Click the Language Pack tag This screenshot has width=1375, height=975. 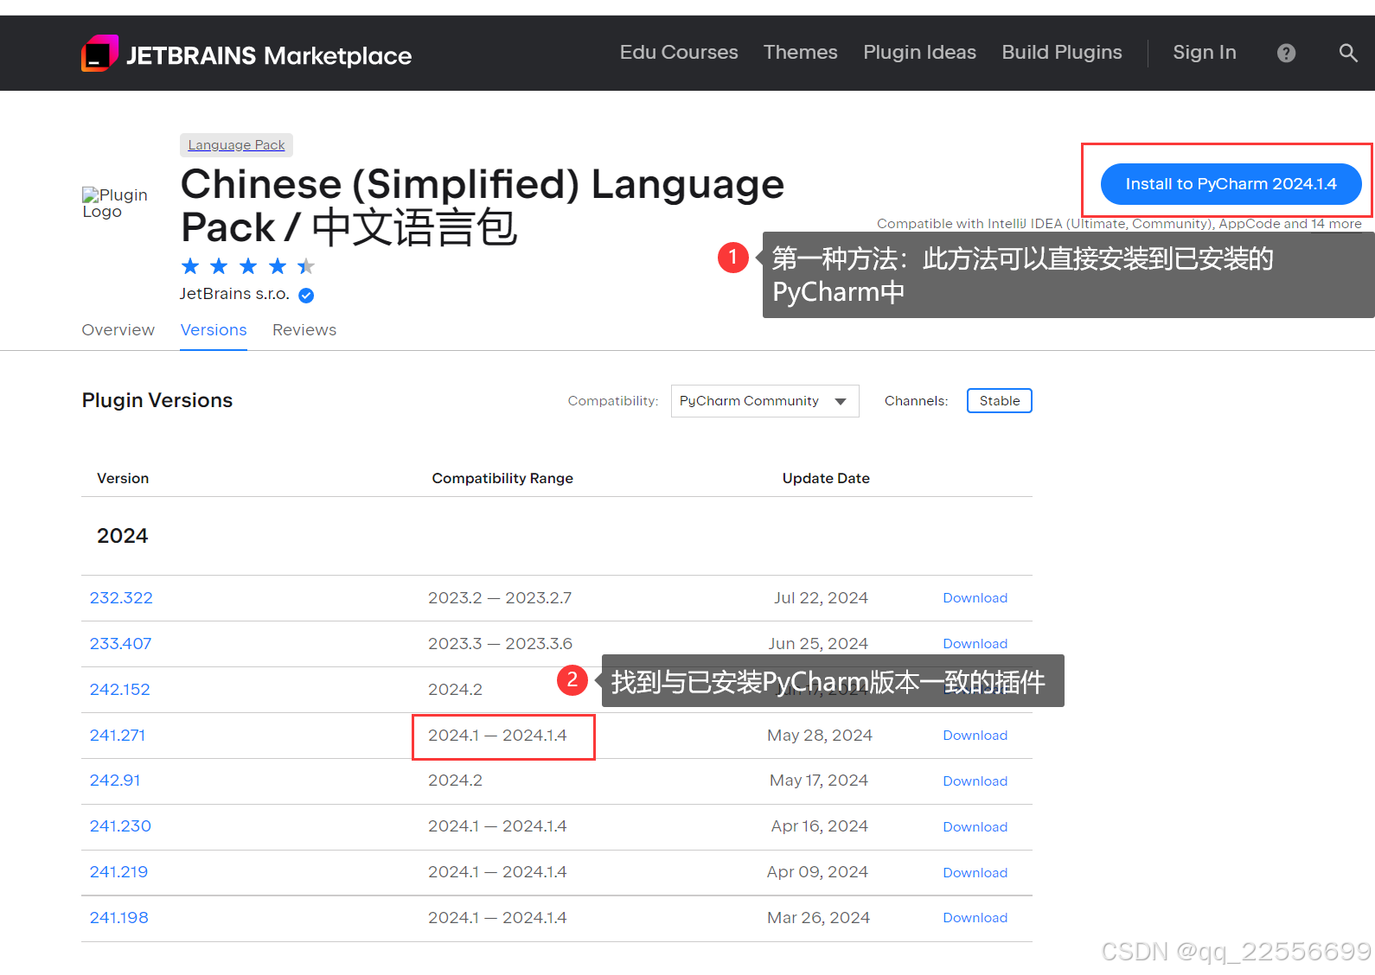pos(236,144)
